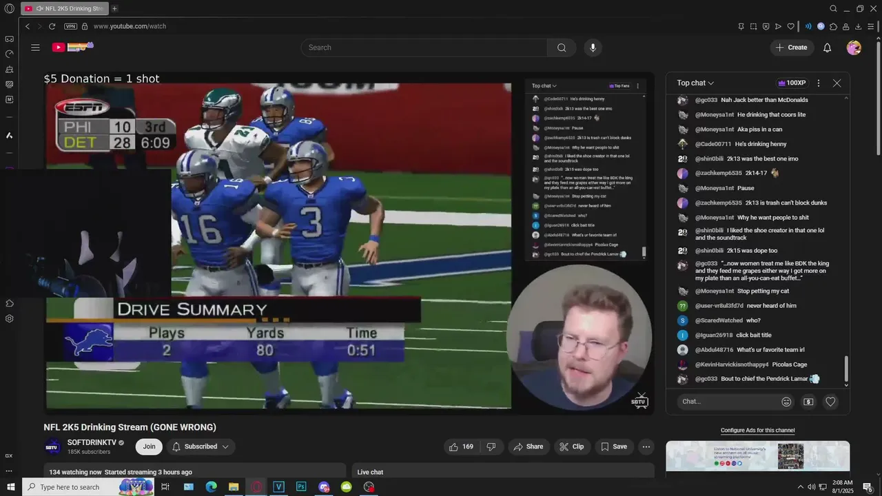Like the video with thumbs up
This screenshot has width=882, height=496.
(x=461, y=446)
